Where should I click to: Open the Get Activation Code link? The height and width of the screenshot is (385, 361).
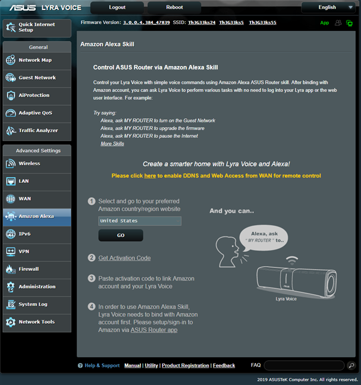tap(124, 258)
